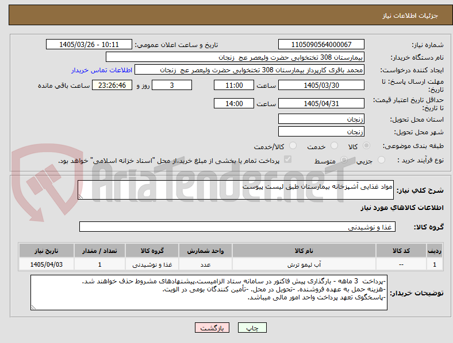Select the کالا radio button
Screen dimensions: 453x343
(x=366, y=146)
